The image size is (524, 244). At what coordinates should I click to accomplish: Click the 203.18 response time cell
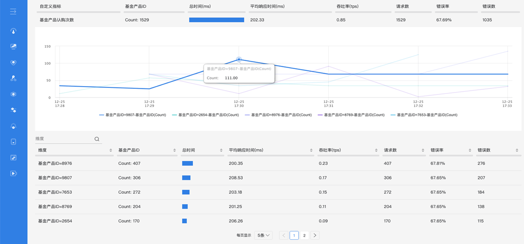[x=235, y=192]
